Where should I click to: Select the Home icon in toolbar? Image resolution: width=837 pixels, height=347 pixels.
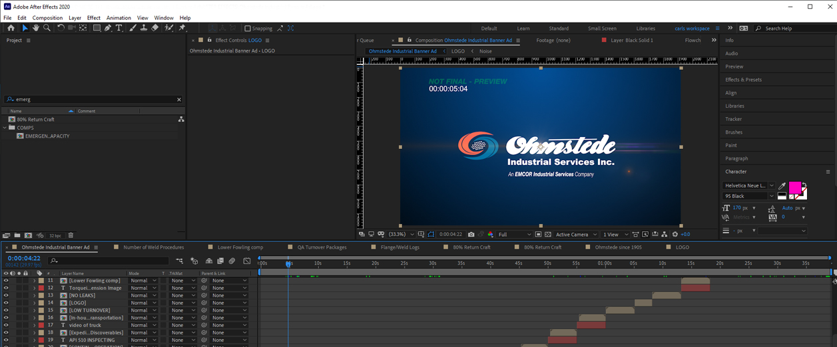11,28
